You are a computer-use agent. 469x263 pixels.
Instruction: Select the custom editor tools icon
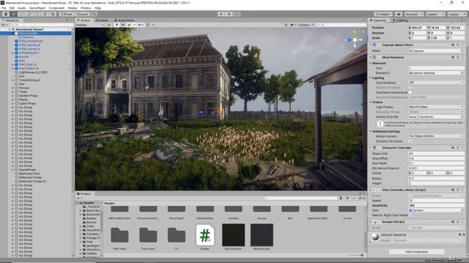pos(53,14)
